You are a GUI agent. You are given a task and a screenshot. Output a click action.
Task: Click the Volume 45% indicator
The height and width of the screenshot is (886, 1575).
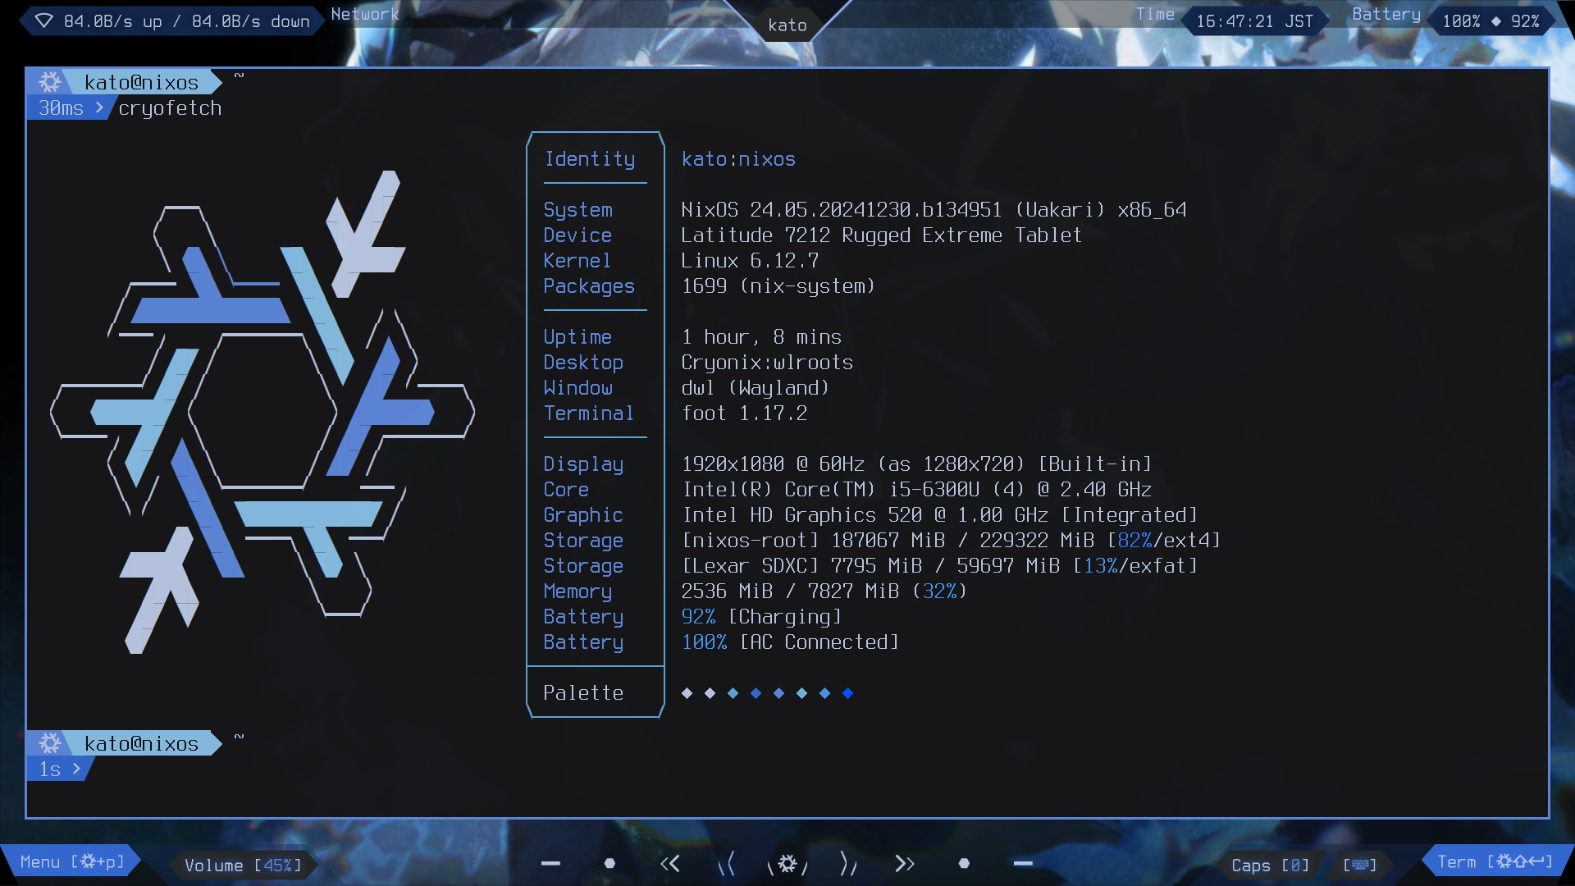point(243,865)
